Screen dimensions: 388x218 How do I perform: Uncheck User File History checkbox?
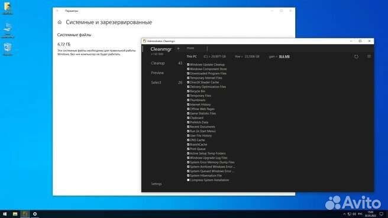point(188,136)
